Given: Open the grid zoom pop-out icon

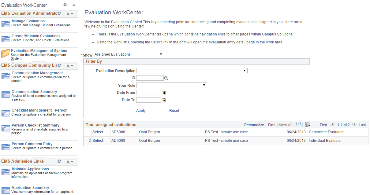Looking at the screenshot, I should click(x=298, y=124).
